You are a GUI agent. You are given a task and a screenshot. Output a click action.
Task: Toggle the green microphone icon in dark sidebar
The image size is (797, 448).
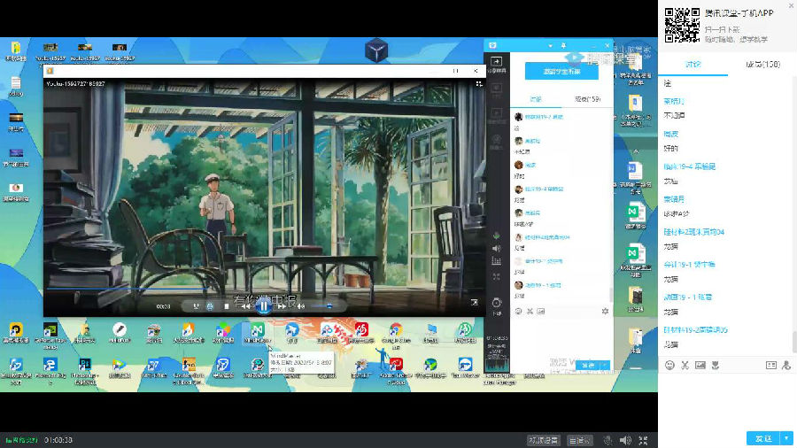(x=496, y=236)
